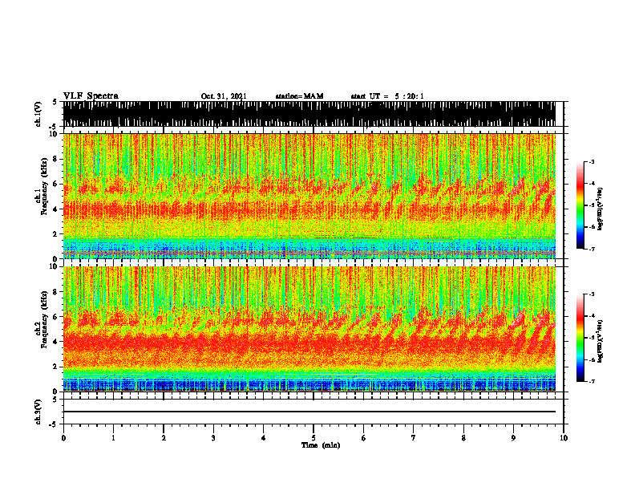Click the ch.1 spectrogram color bar
The height and width of the screenshot is (491, 635).
[580, 205]
